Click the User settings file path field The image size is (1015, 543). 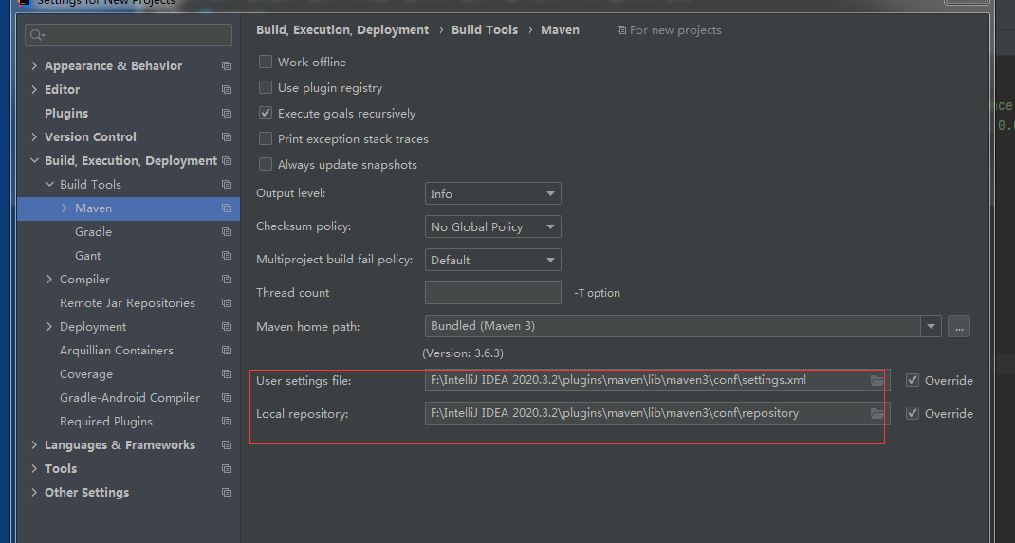click(x=657, y=380)
